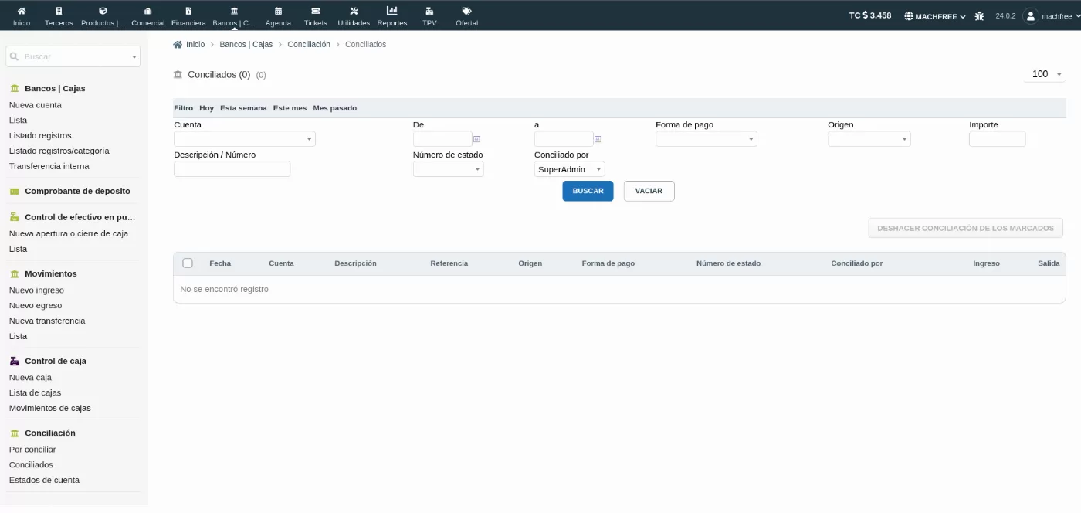Select Estados de cuenta in the sidebar

[44, 480]
